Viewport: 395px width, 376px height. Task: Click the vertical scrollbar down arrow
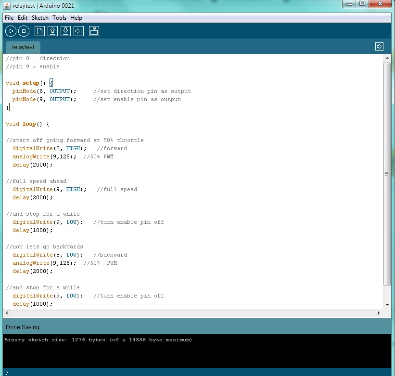387,305
